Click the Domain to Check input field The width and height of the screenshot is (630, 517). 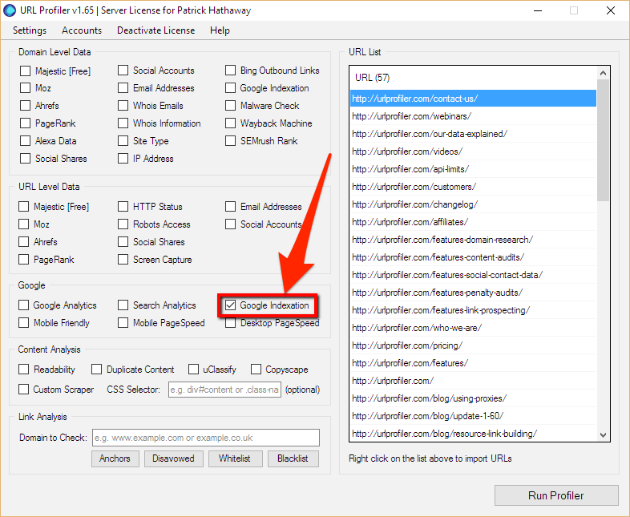click(x=205, y=438)
